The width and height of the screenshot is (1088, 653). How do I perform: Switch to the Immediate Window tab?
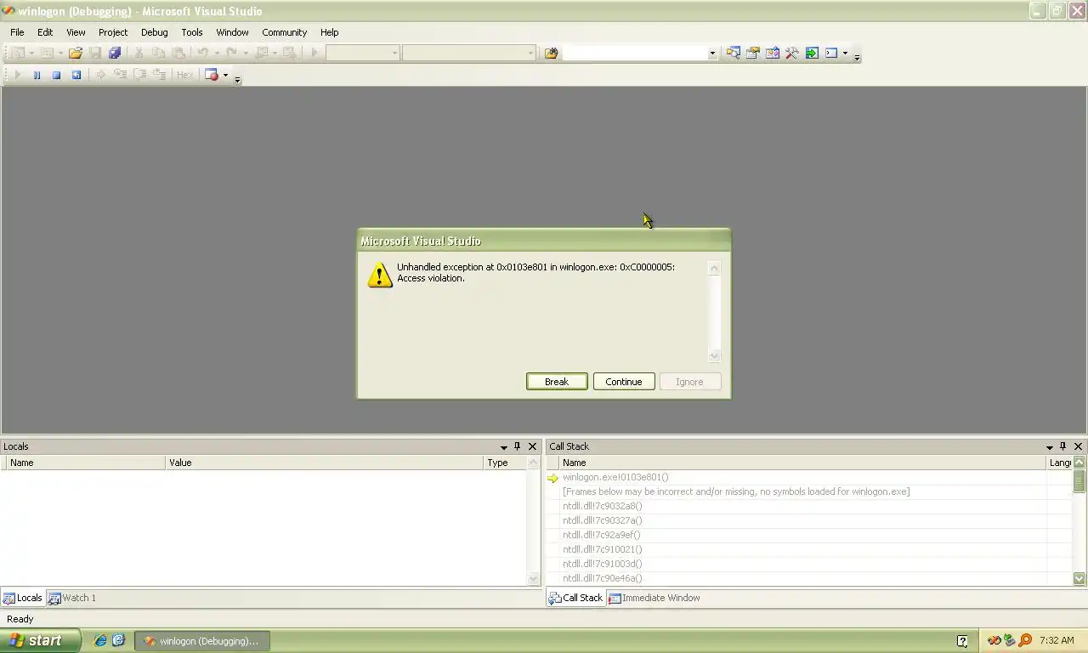654,598
